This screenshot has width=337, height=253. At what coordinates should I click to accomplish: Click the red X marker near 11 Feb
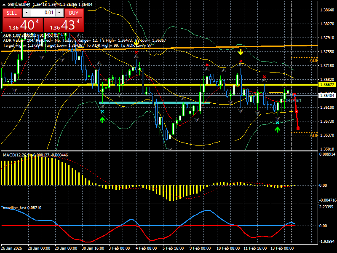point(265,77)
